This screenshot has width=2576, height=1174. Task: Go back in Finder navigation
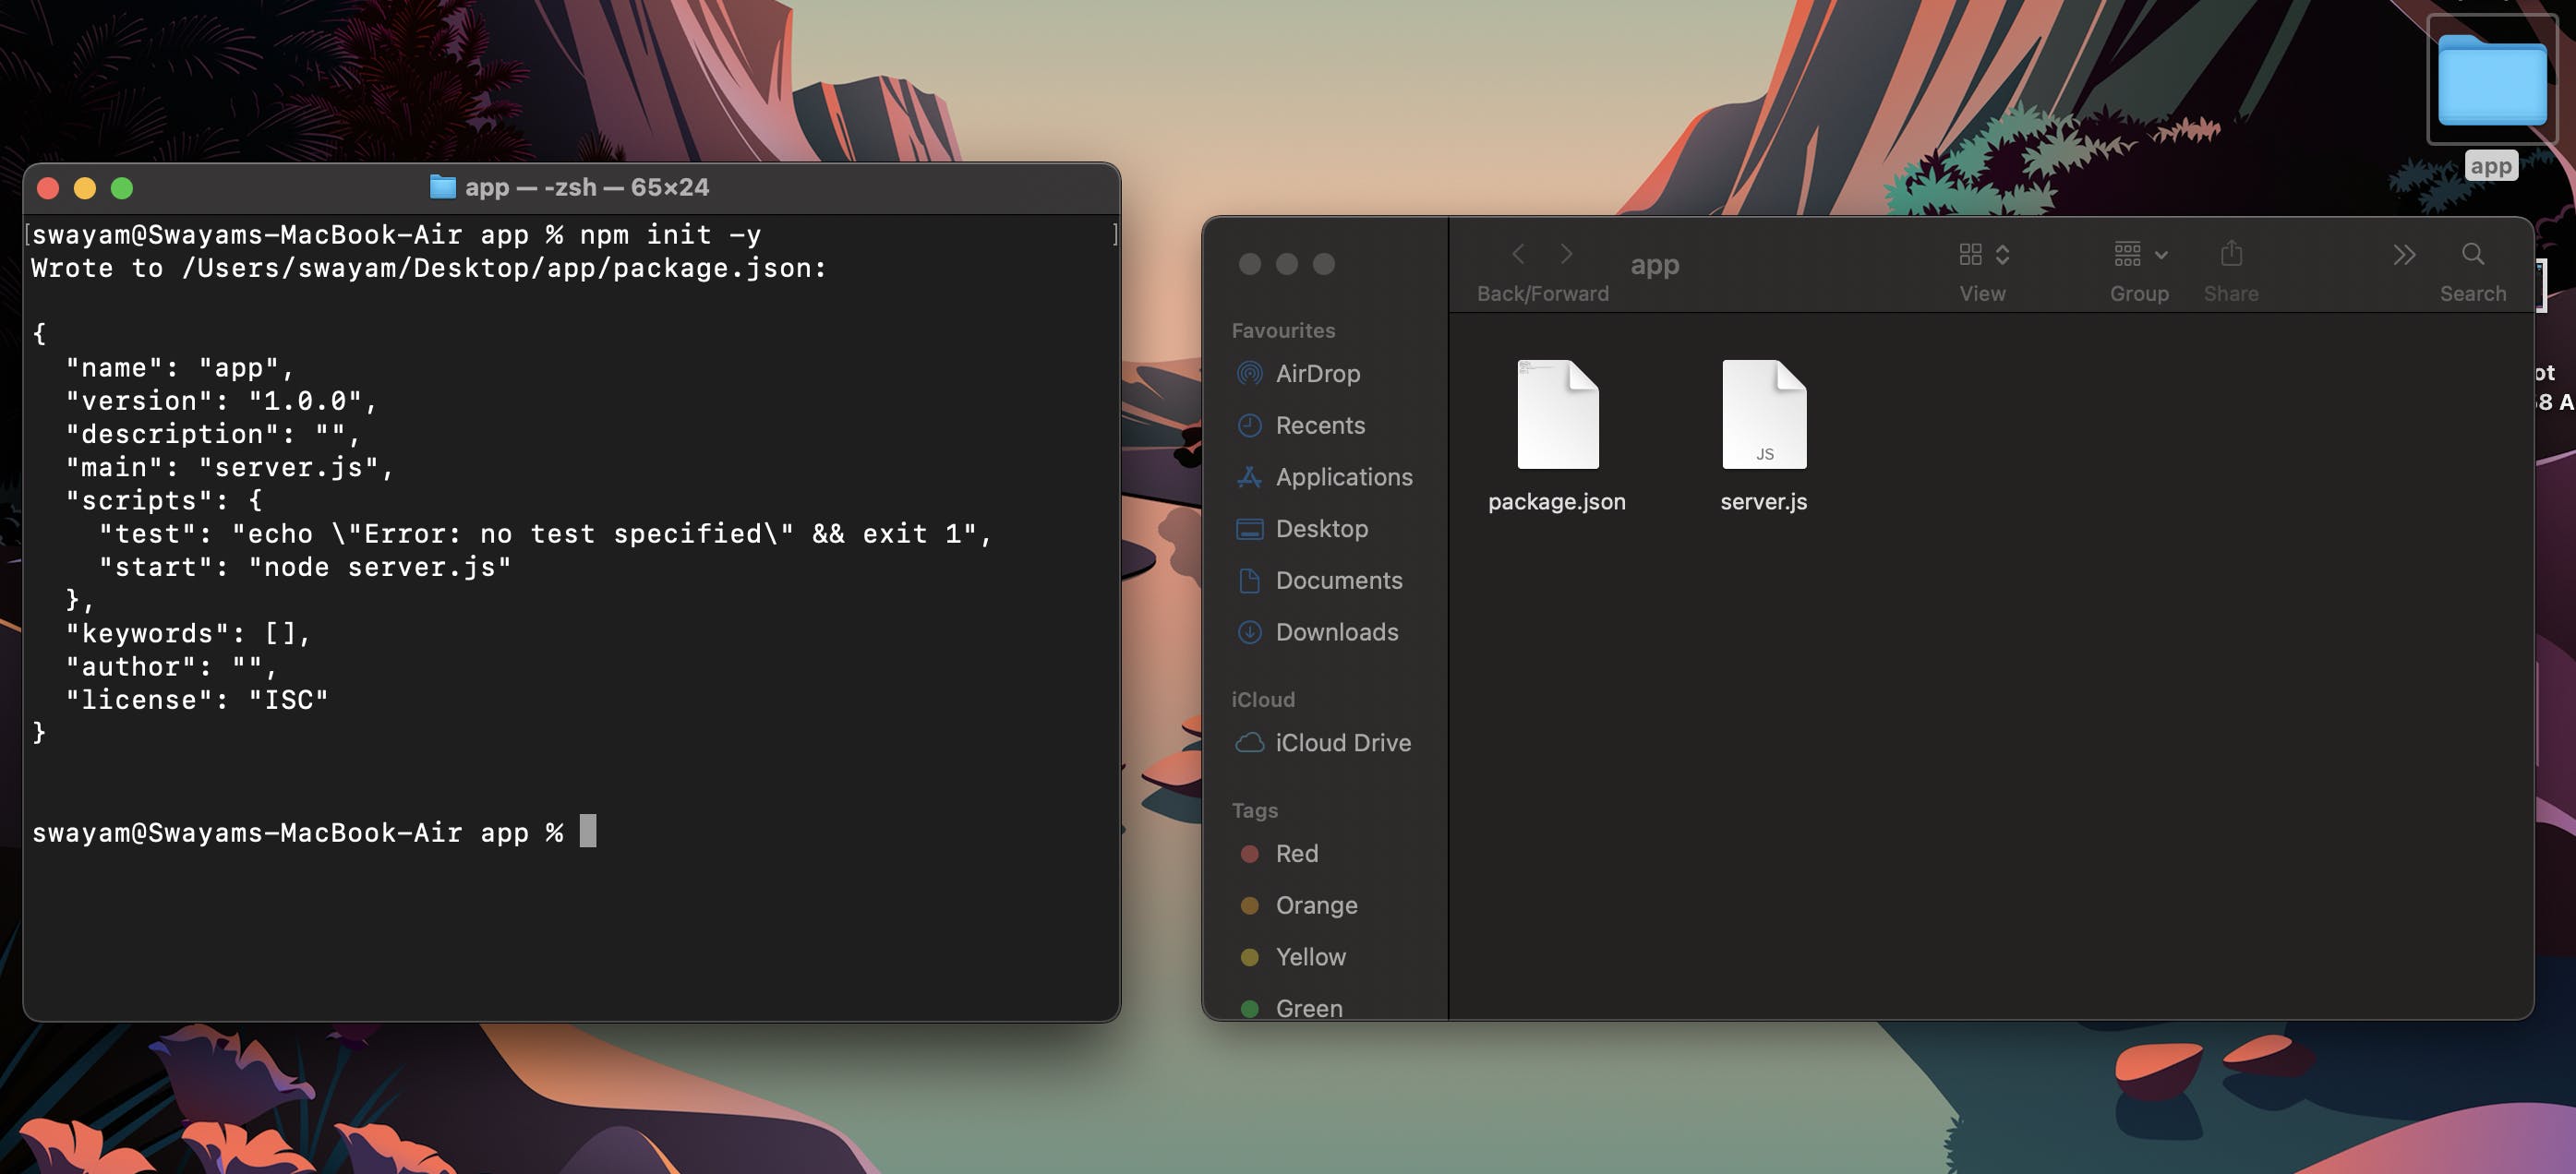pos(1518,254)
